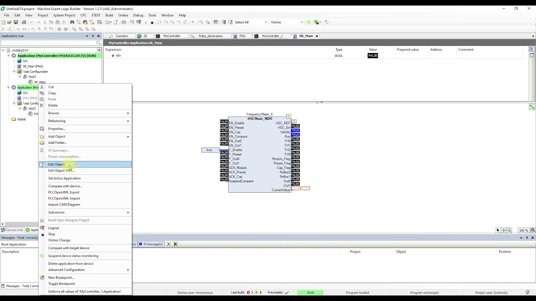The width and height of the screenshot is (536, 301).
Task: Click the HSCMain_M241 function block
Action: click(260, 155)
